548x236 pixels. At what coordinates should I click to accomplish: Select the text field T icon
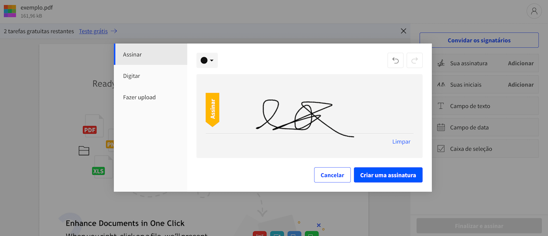click(441, 106)
